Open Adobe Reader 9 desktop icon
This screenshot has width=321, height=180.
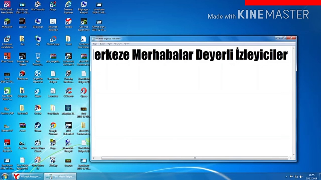(7, 145)
